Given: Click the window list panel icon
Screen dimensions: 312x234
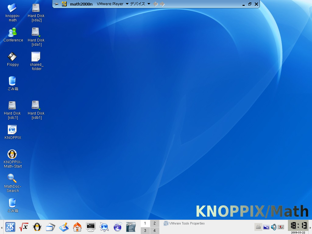Looking at the screenshot, I should click(51, 227).
